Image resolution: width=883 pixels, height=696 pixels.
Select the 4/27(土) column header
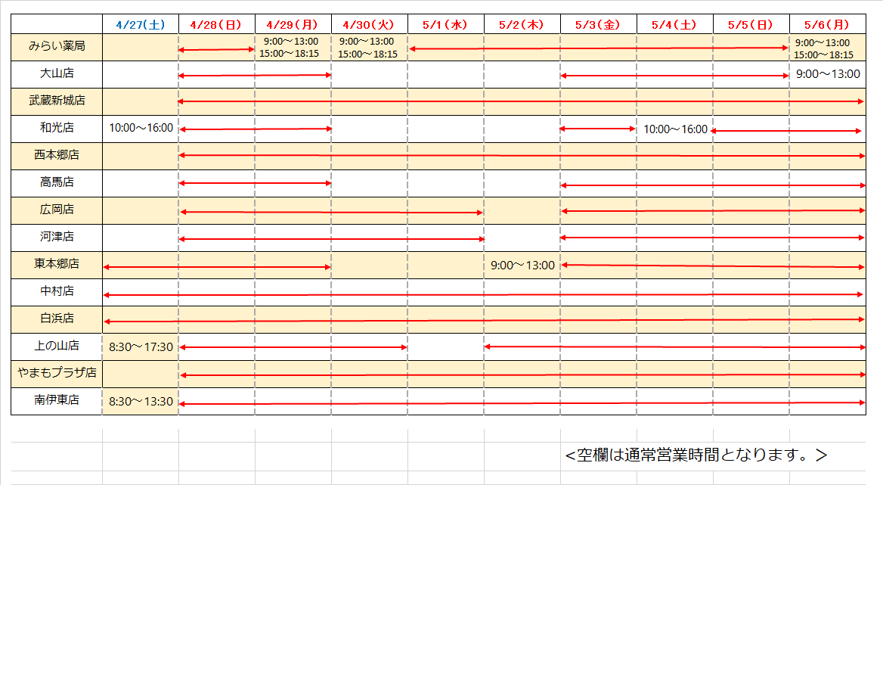tap(140, 24)
